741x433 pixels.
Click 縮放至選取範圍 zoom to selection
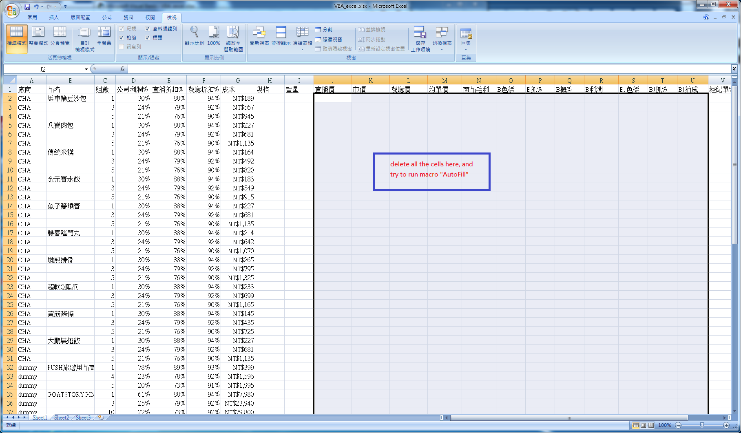(233, 39)
